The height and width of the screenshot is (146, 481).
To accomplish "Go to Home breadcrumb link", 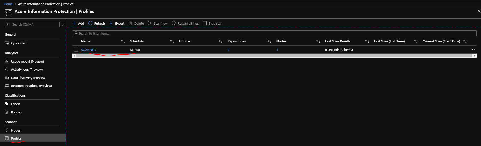I will click(8, 4).
